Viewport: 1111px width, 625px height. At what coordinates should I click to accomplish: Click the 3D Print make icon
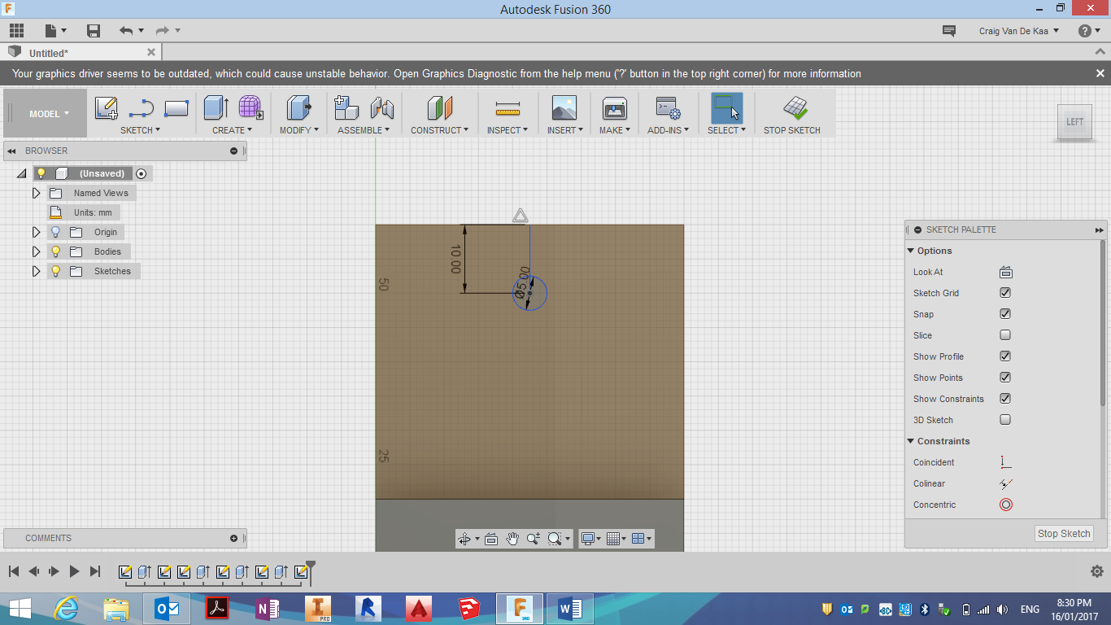click(614, 108)
